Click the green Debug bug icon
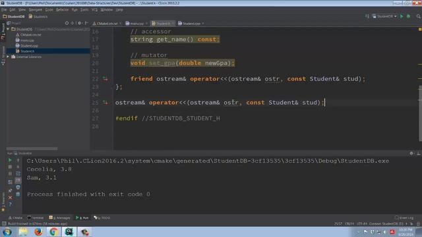 pyautogui.click(x=408, y=16)
